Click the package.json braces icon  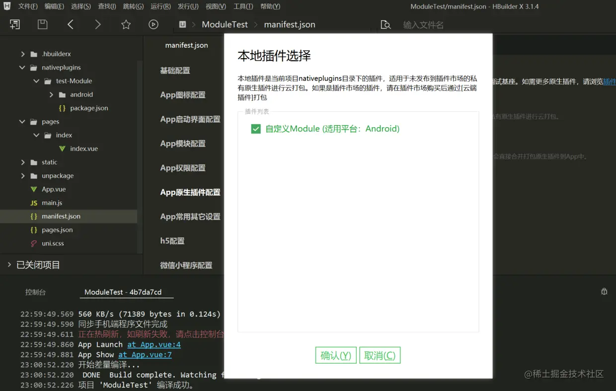pyautogui.click(x=62, y=108)
